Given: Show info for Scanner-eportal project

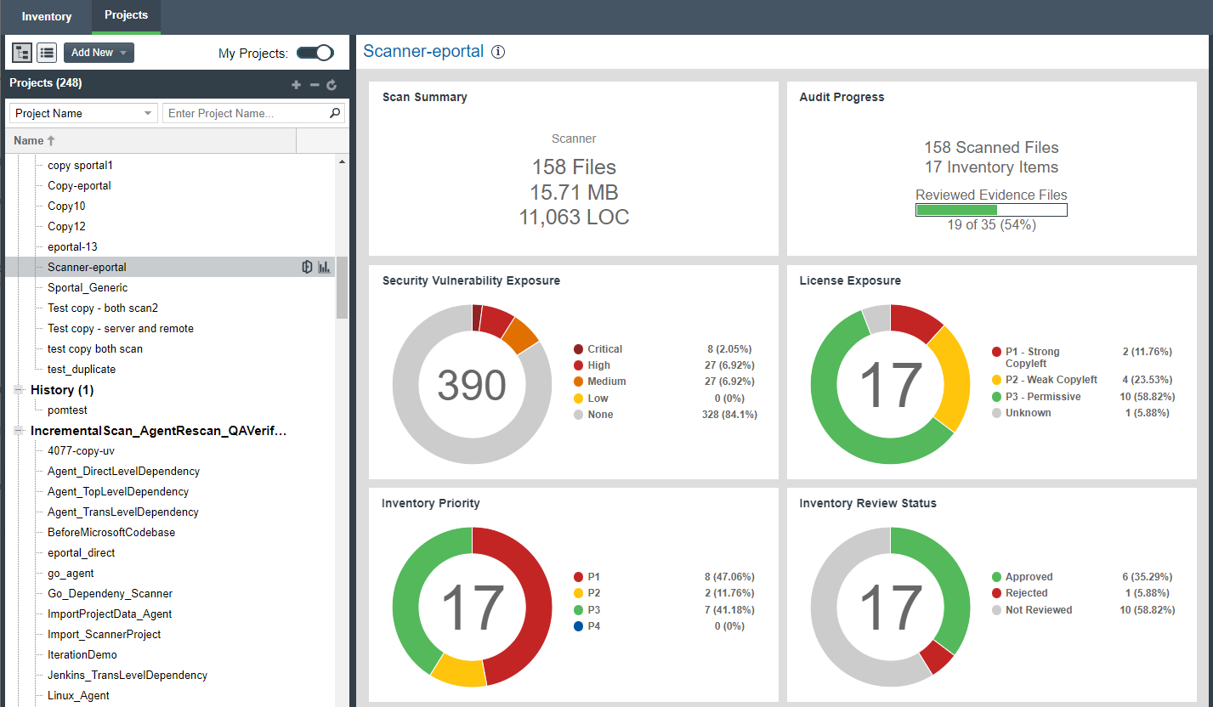Looking at the screenshot, I should (x=496, y=51).
